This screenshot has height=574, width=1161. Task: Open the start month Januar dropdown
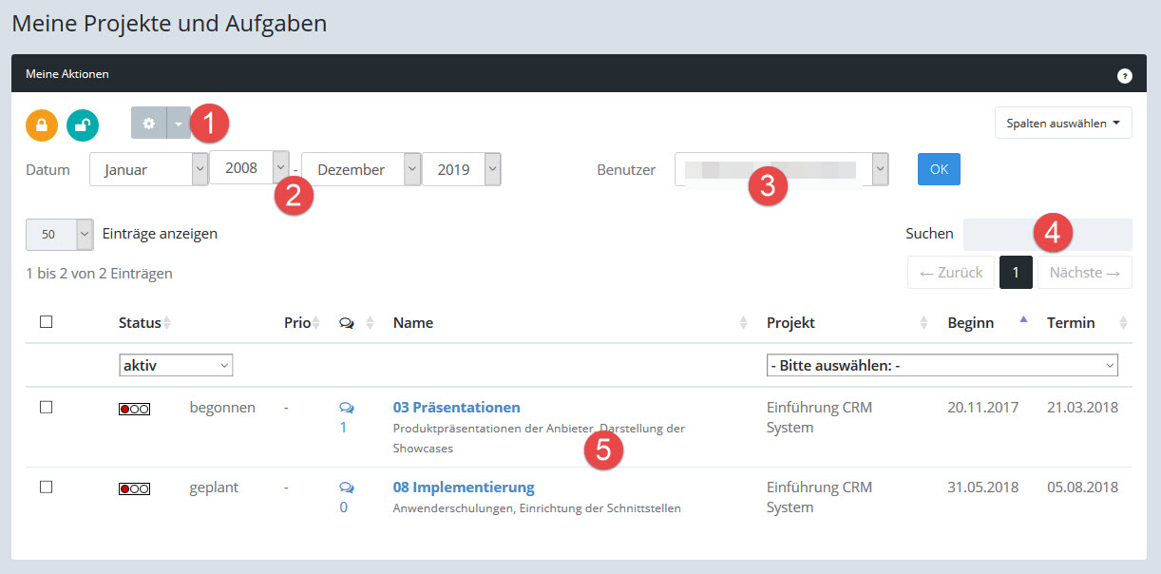pyautogui.click(x=148, y=170)
